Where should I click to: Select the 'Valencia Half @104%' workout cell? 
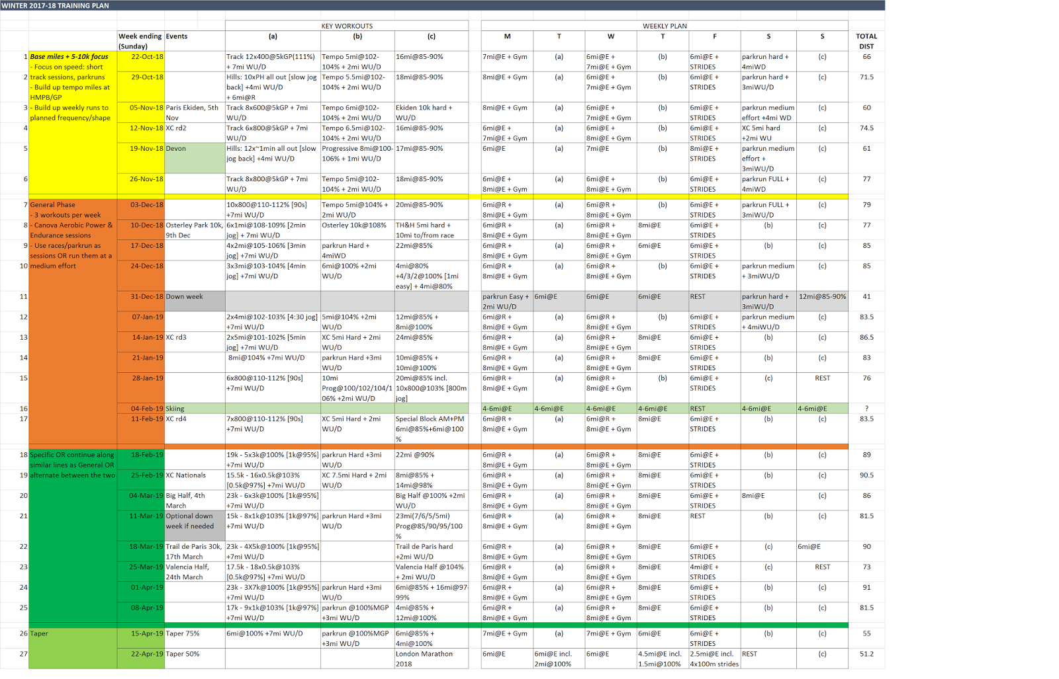432,572
